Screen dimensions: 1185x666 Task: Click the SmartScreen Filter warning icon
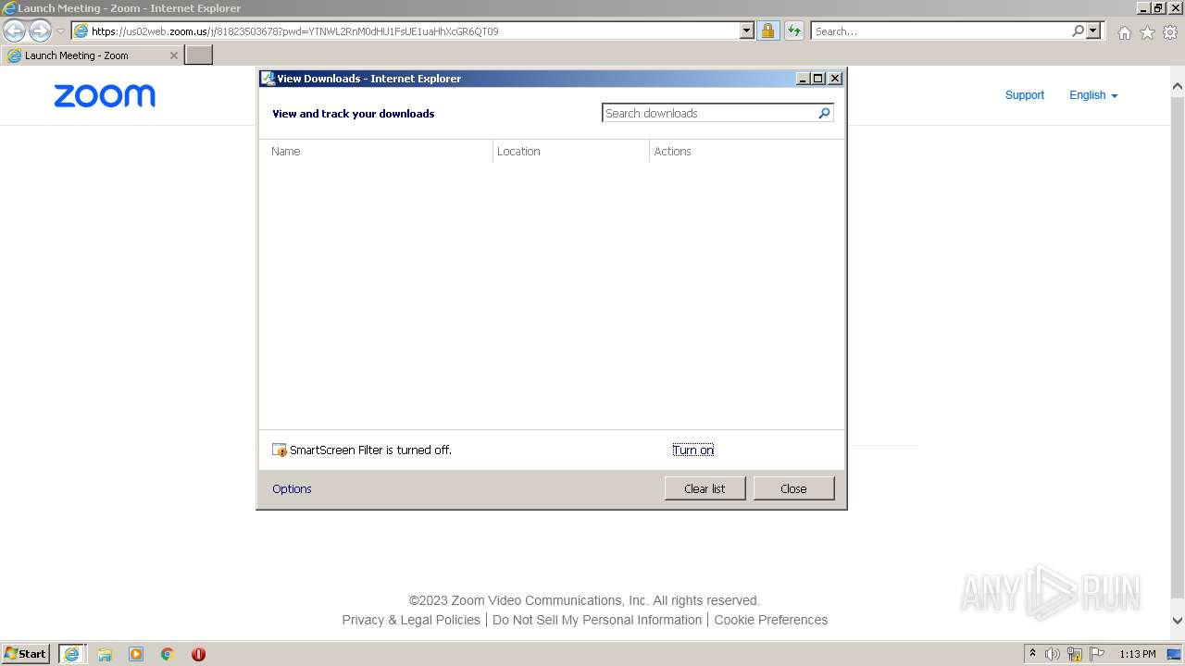[x=280, y=450]
